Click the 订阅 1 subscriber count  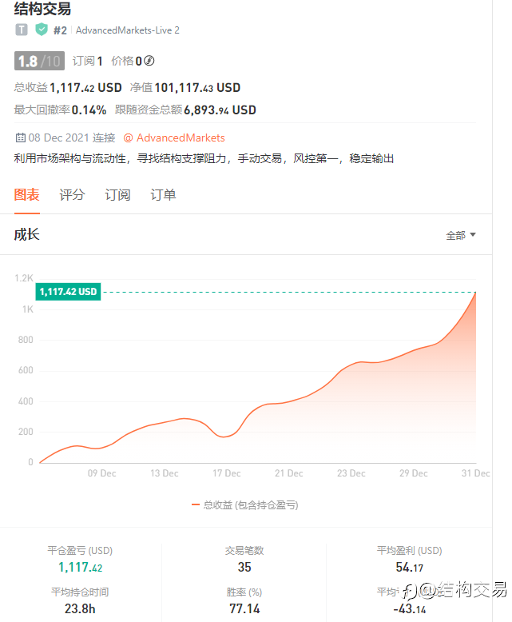[x=88, y=61]
